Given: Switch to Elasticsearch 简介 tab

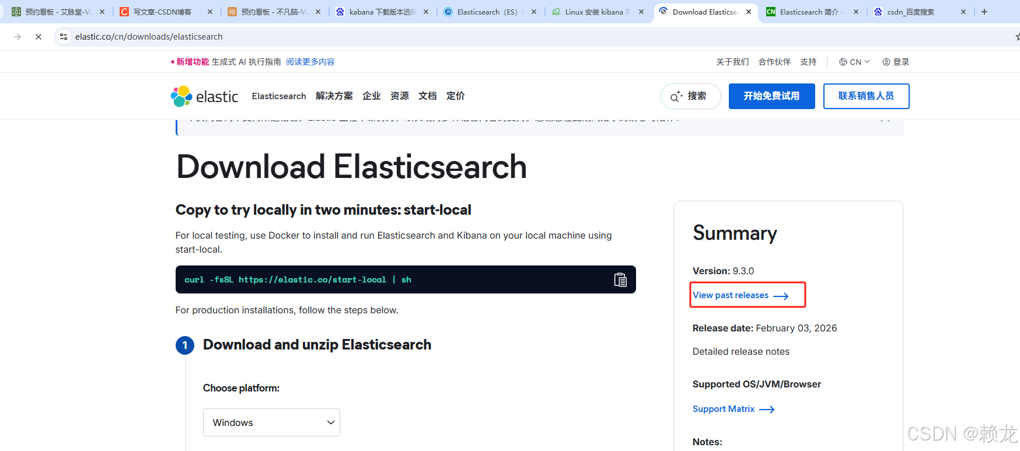Looking at the screenshot, I should pos(812,12).
